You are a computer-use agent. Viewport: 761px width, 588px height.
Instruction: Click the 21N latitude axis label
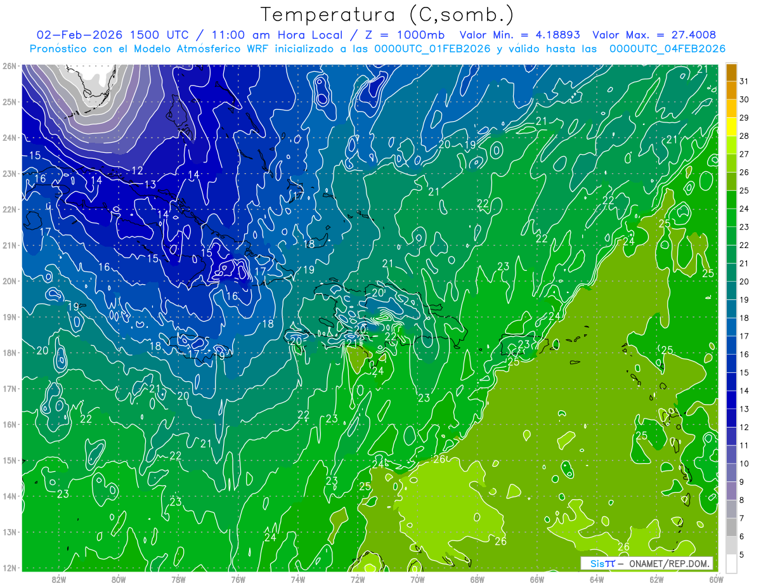coord(9,245)
